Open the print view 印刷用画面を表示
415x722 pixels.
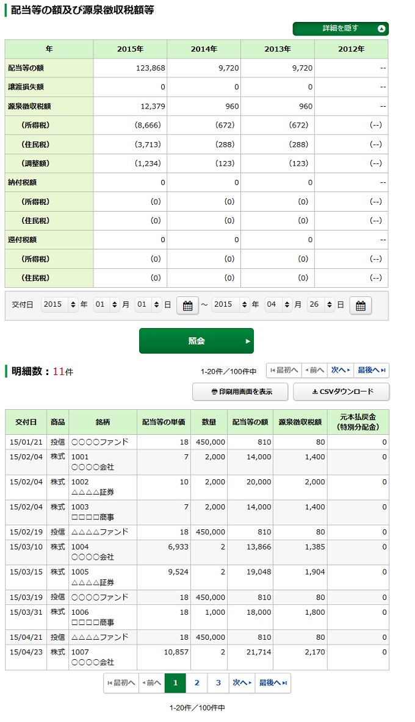[x=241, y=391]
